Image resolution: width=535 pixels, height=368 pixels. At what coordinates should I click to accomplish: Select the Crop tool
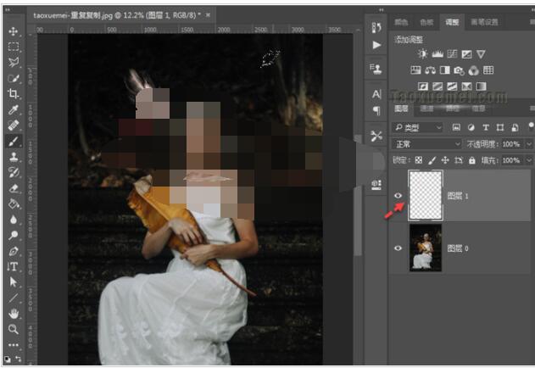coord(14,93)
